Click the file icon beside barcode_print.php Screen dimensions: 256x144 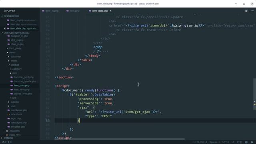(x=12, y=77)
